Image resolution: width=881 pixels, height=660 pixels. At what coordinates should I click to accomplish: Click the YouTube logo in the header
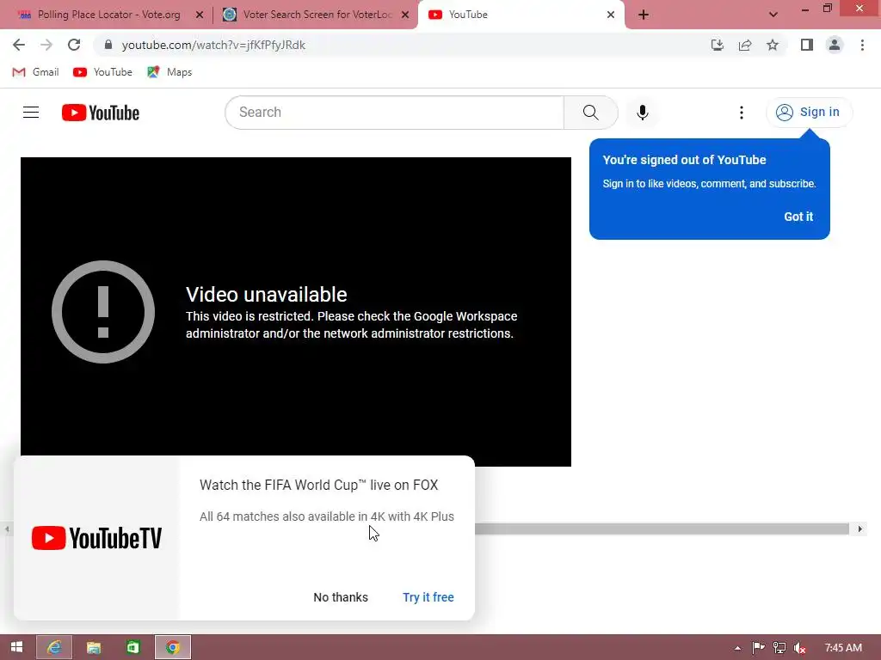tap(101, 113)
